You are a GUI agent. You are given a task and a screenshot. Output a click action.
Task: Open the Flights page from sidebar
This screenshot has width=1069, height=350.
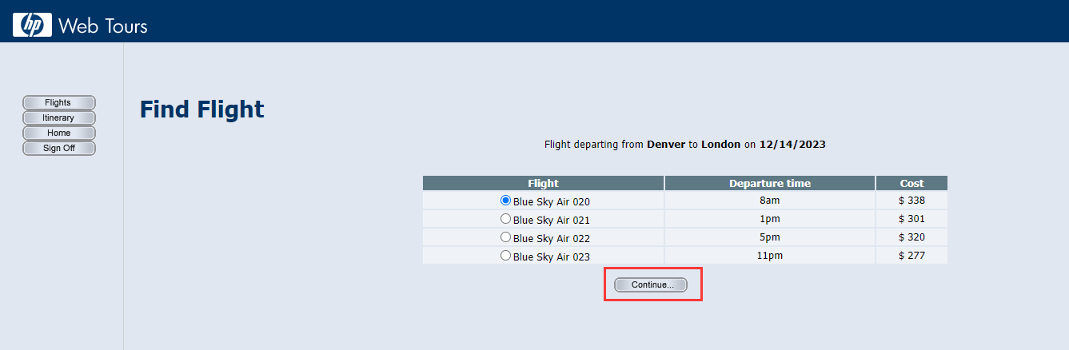pyautogui.click(x=58, y=102)
